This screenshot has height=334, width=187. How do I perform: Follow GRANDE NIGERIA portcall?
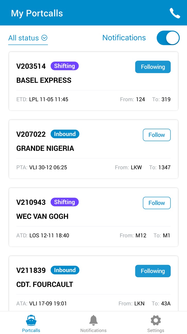[157, 135]
